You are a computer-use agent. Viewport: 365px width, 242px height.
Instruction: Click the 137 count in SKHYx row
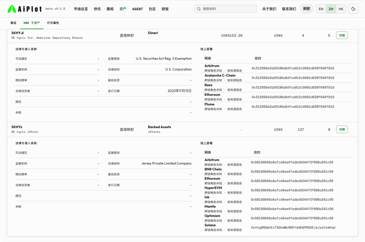(301, 130)
